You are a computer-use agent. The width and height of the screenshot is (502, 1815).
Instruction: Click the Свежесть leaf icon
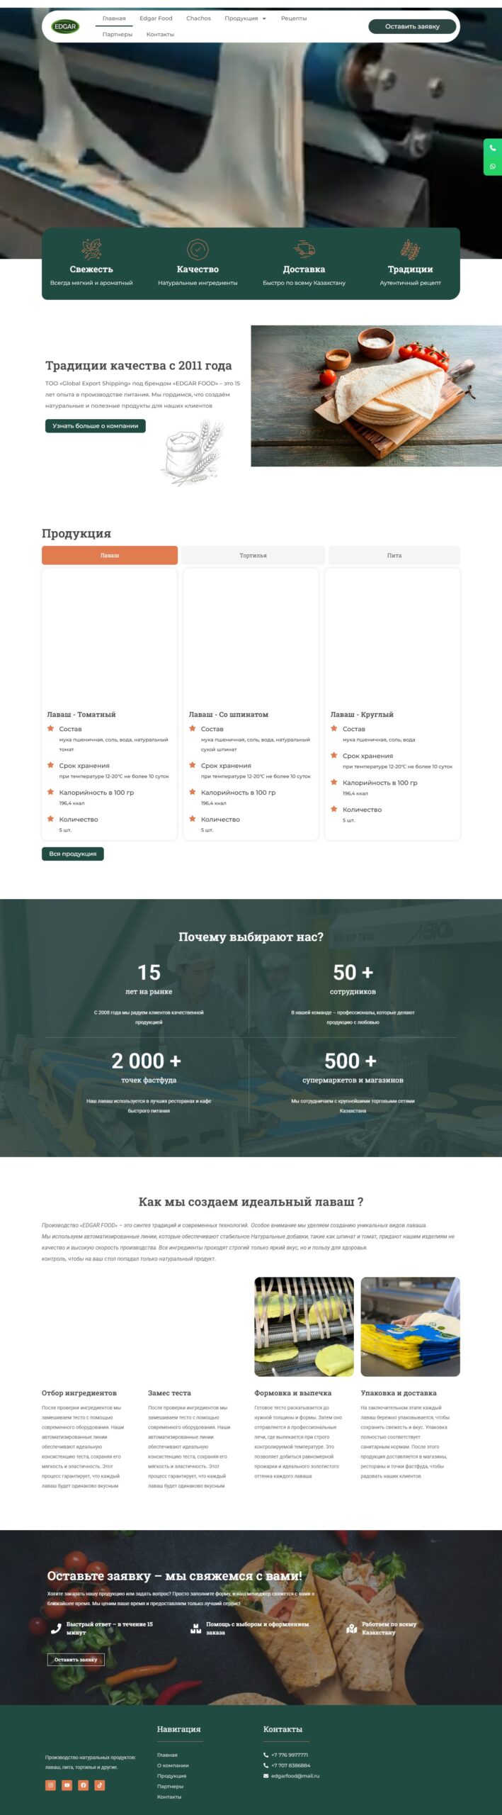91,249
